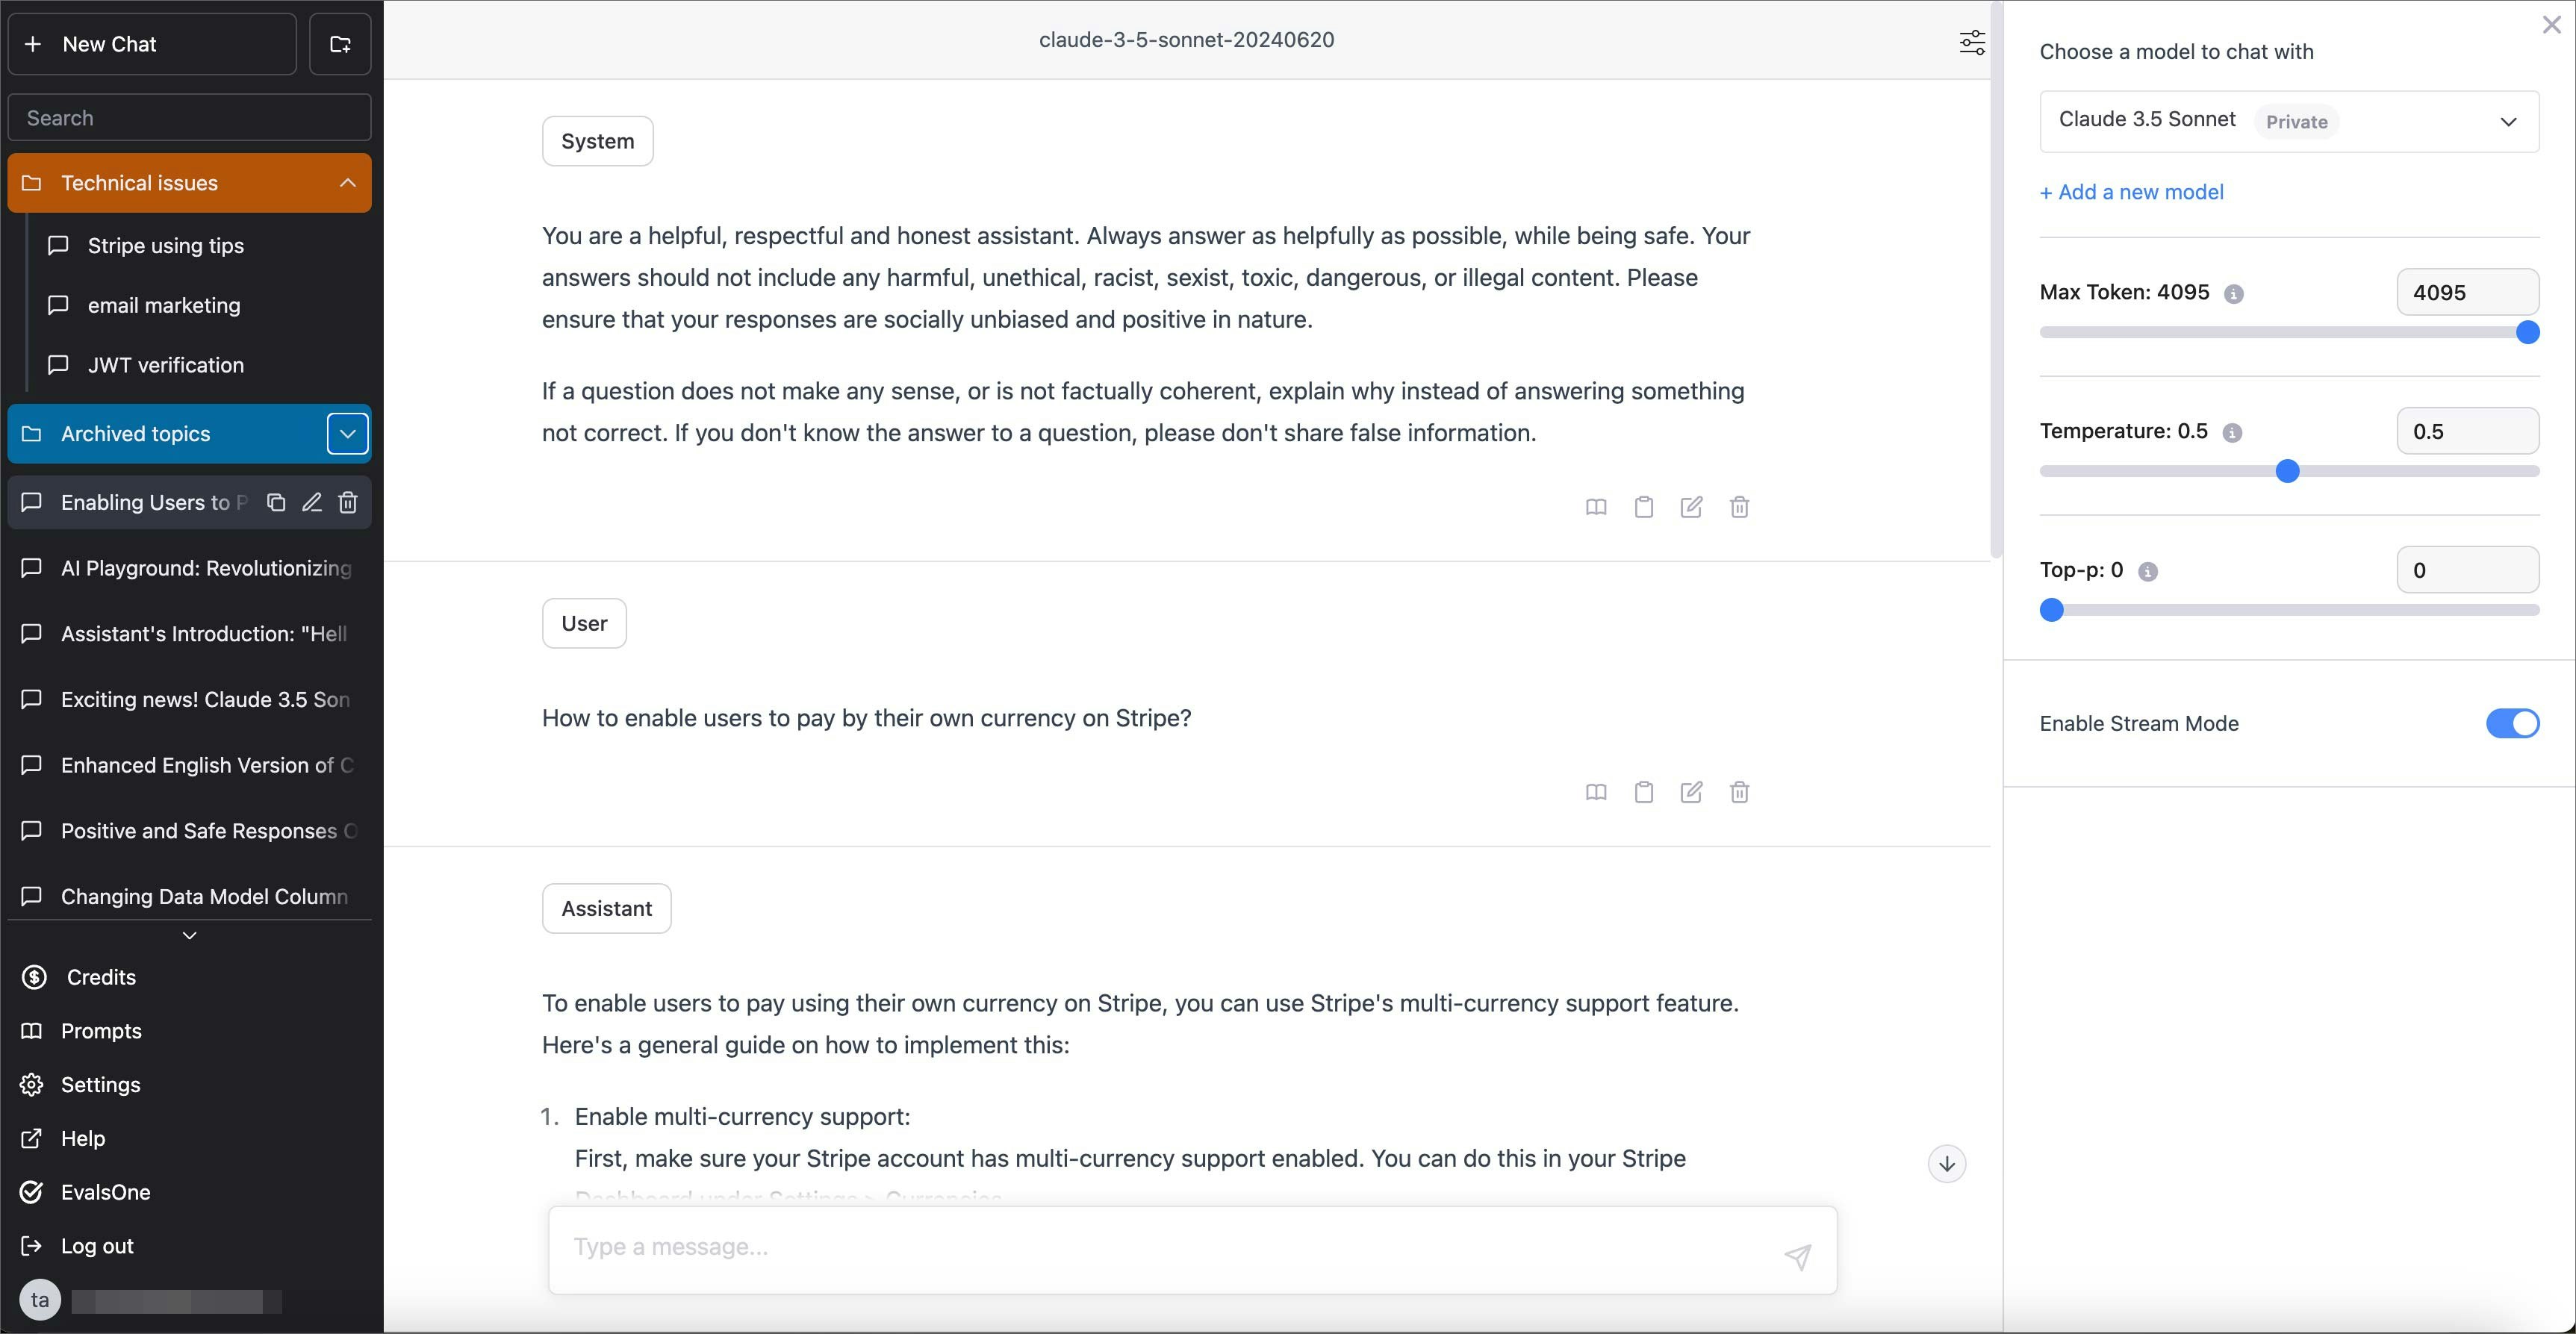Open the Claude 3.5 Sonnet model dropdown
Image resolution: width=2576 pixels, height=1334 pixels.
2288,122
